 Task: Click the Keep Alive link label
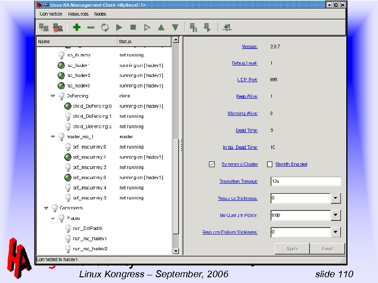[x=247, y=96]
